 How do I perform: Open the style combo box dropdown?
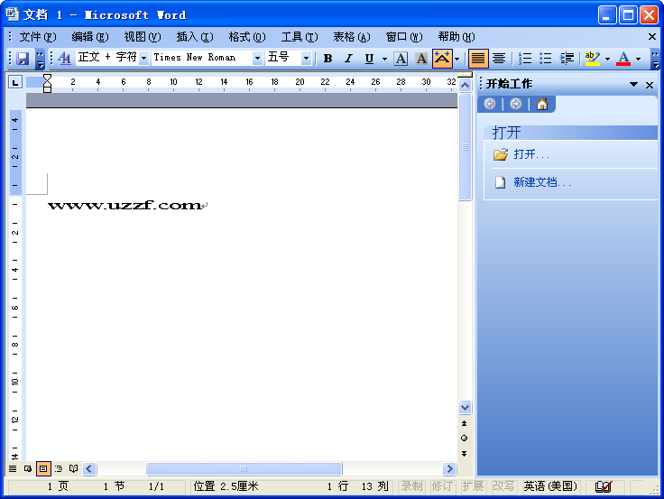(144, 58)
